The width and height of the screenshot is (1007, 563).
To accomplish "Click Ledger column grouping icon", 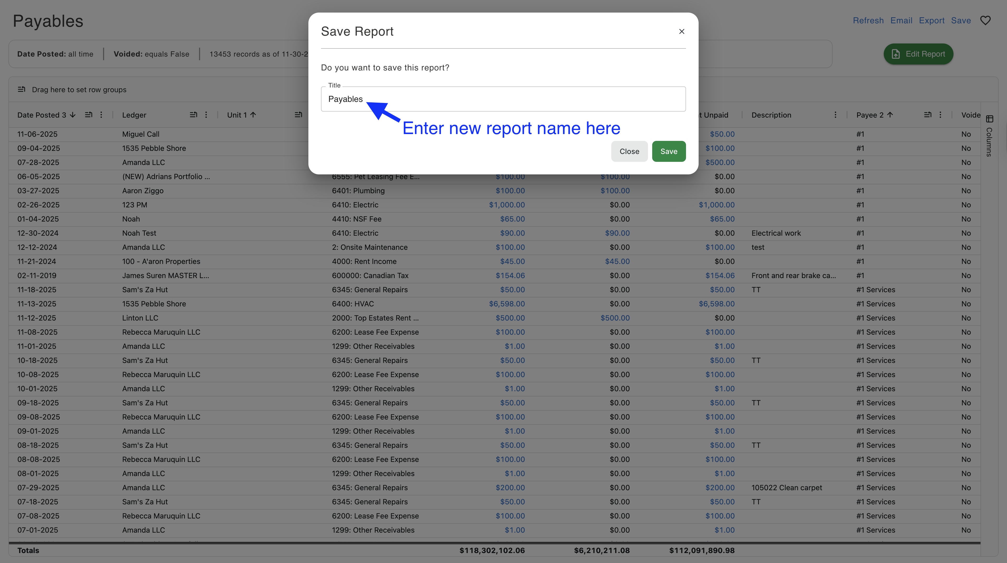I will coord(193,115).
